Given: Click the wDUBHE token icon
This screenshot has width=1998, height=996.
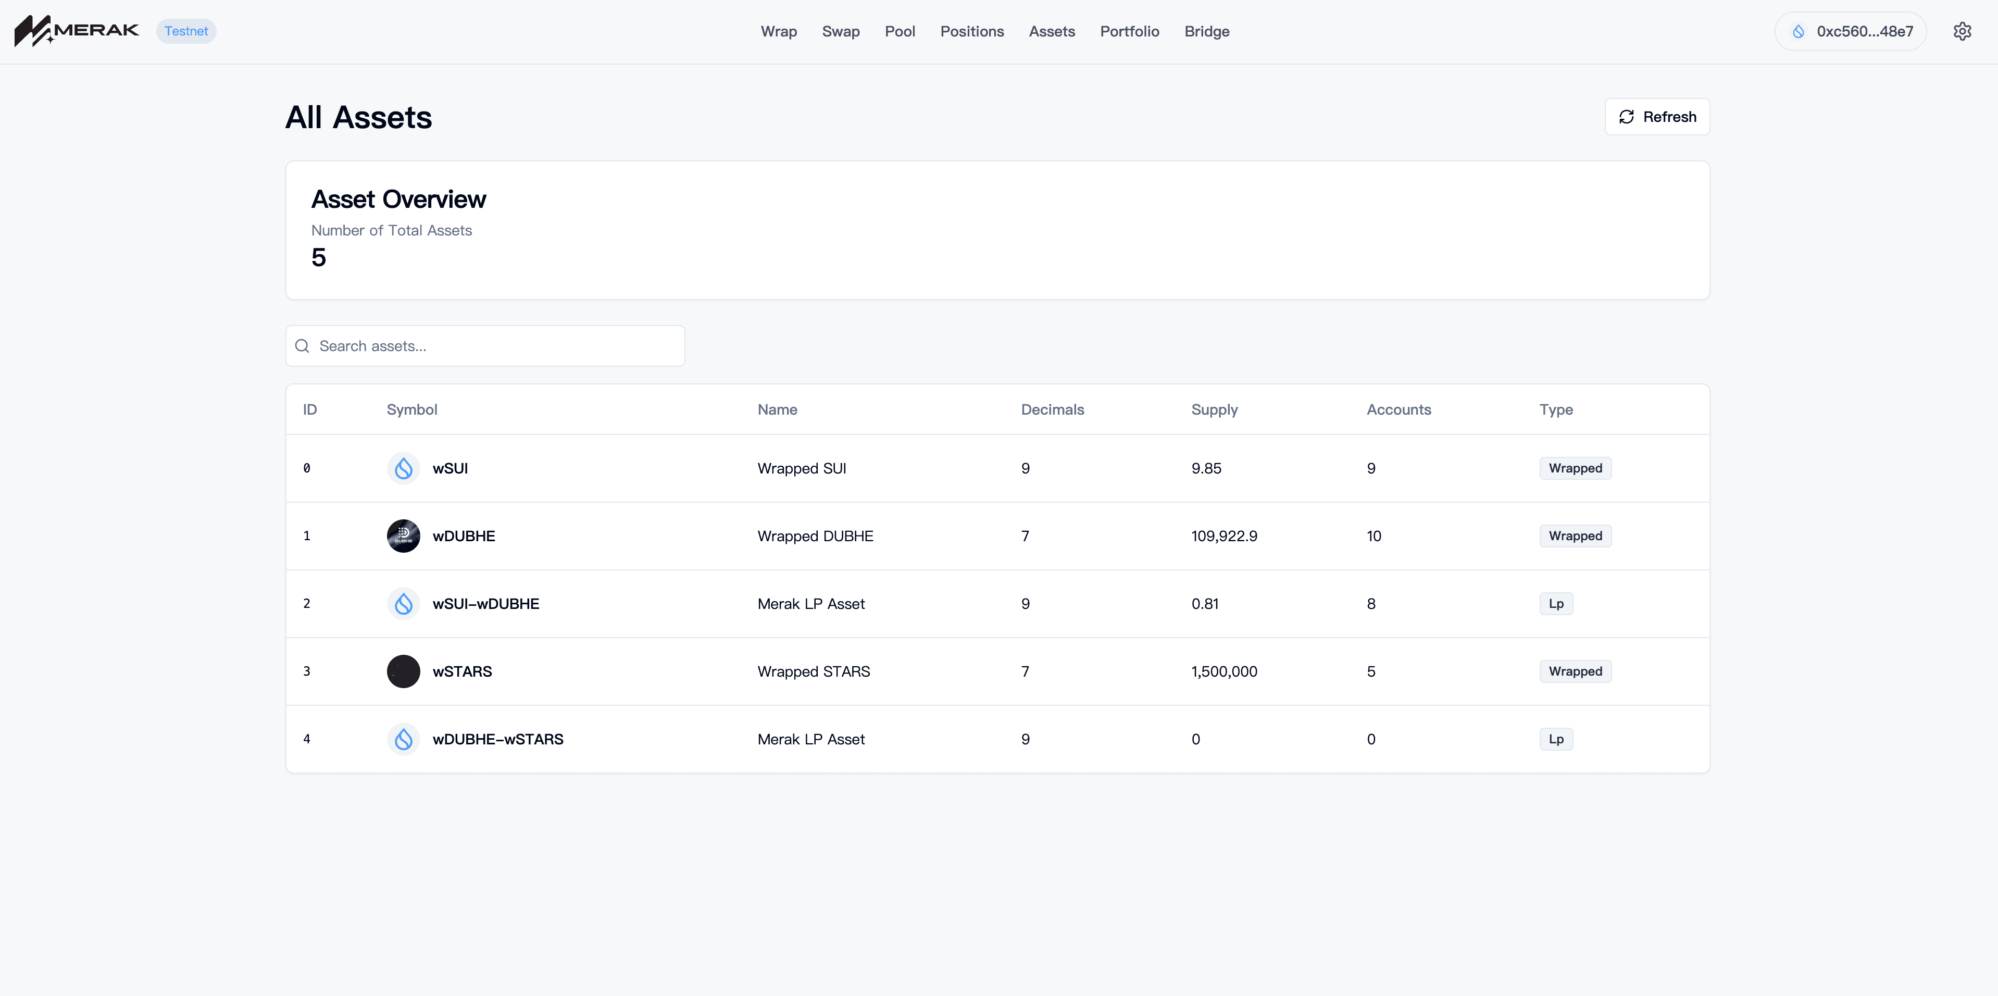Looking at the screenshot, I should [403, 536].
